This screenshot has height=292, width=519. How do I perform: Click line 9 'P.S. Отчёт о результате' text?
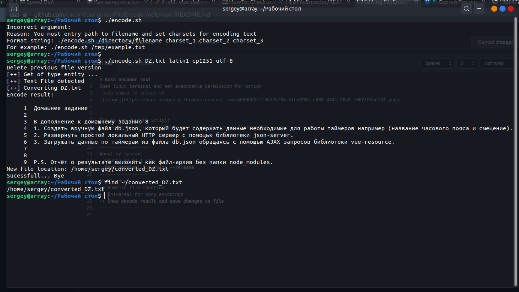(153, 162)
